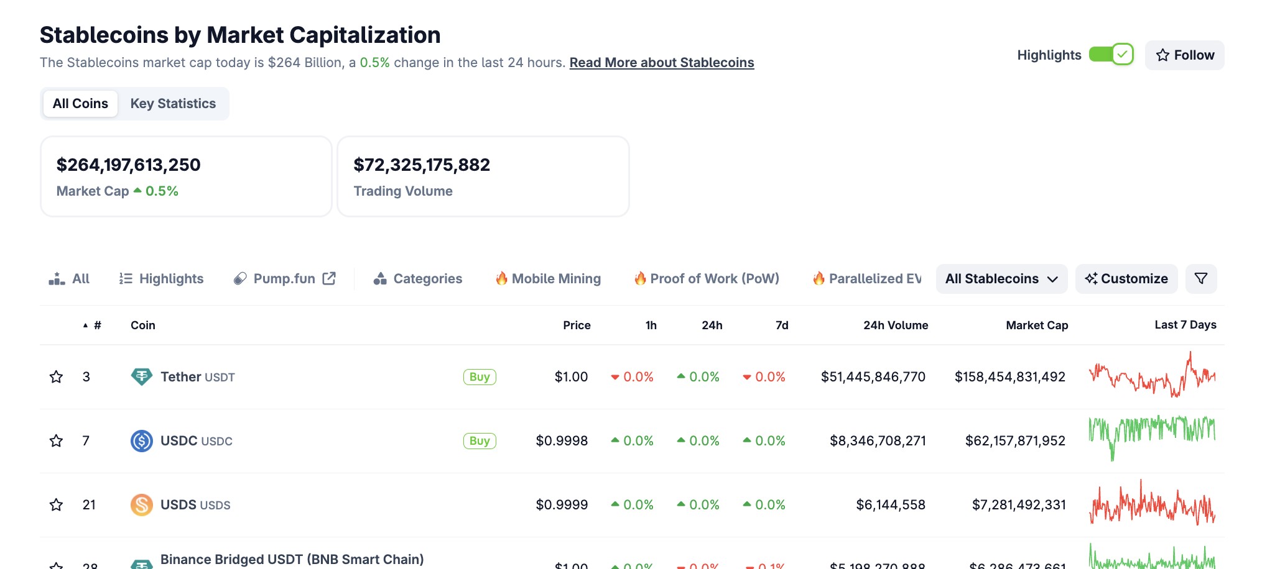Click USDC price $0.9998
The width and height of the screenshot is (1285, 569).
coord(562,440)
